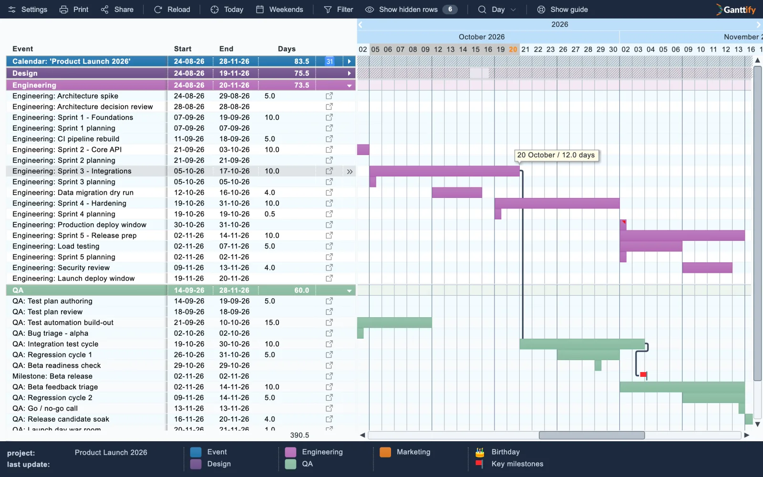763x477 pixels.
Task: Reload the calendar data
Action: tap(172, 10)
